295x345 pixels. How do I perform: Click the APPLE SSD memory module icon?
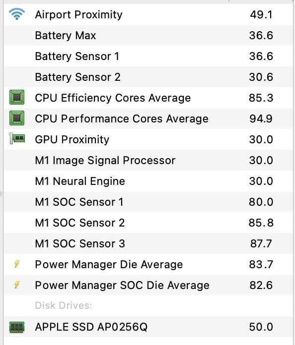(17, 327)
